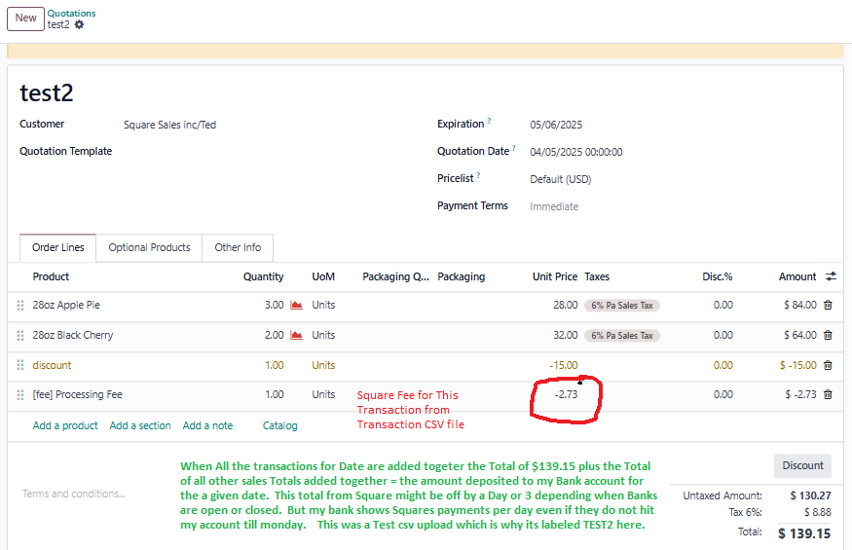Click trash icon on discount line
The width and height of the screenshot is (852, 550).
[x=828, y=365]
